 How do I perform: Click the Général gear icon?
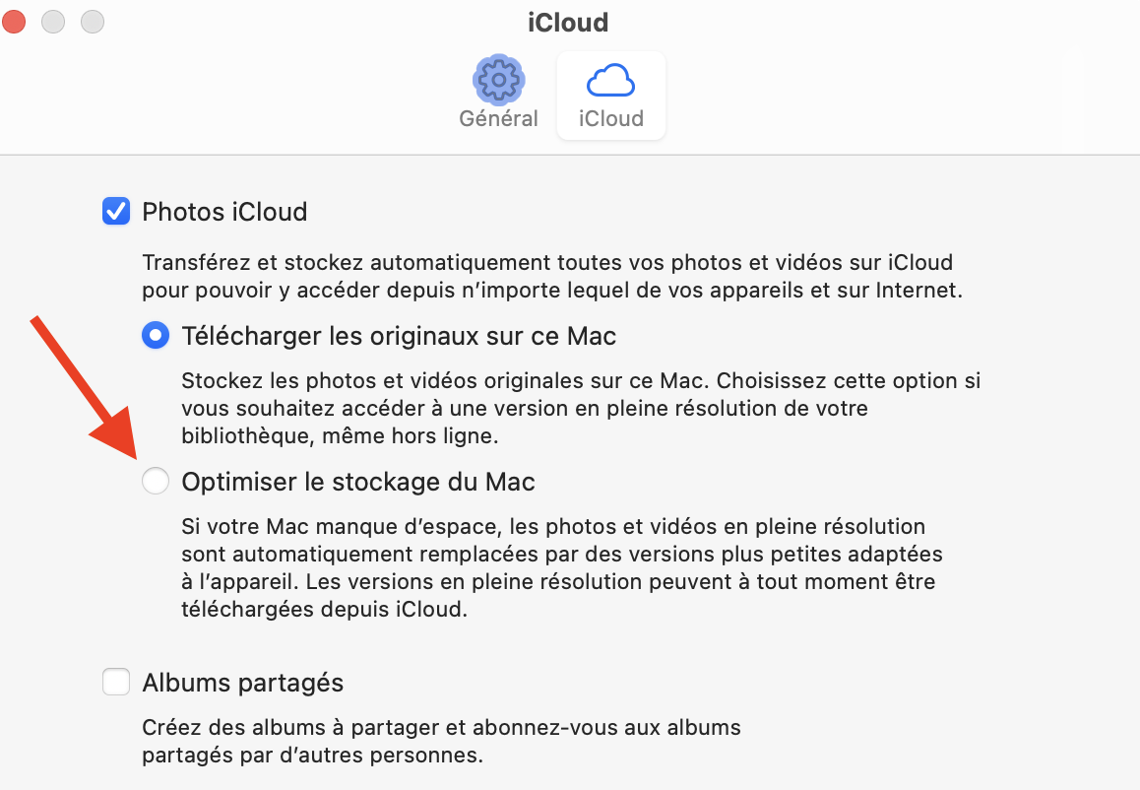498,80
